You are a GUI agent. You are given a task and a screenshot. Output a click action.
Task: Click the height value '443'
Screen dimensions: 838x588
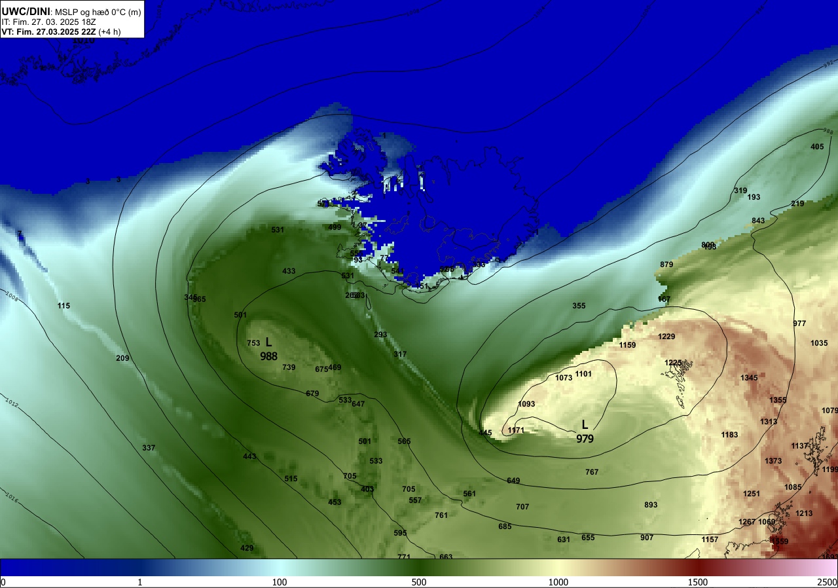(x=249, y=456)
